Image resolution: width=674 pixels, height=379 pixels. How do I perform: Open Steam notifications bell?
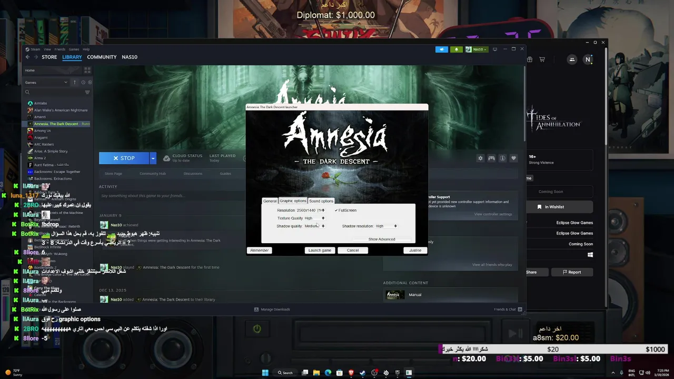click(x=456, y=49)
